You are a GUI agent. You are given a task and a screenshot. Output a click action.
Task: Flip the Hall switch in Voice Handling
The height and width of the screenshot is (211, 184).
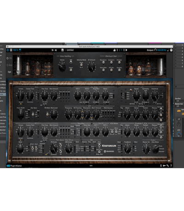tap(71, 62)
